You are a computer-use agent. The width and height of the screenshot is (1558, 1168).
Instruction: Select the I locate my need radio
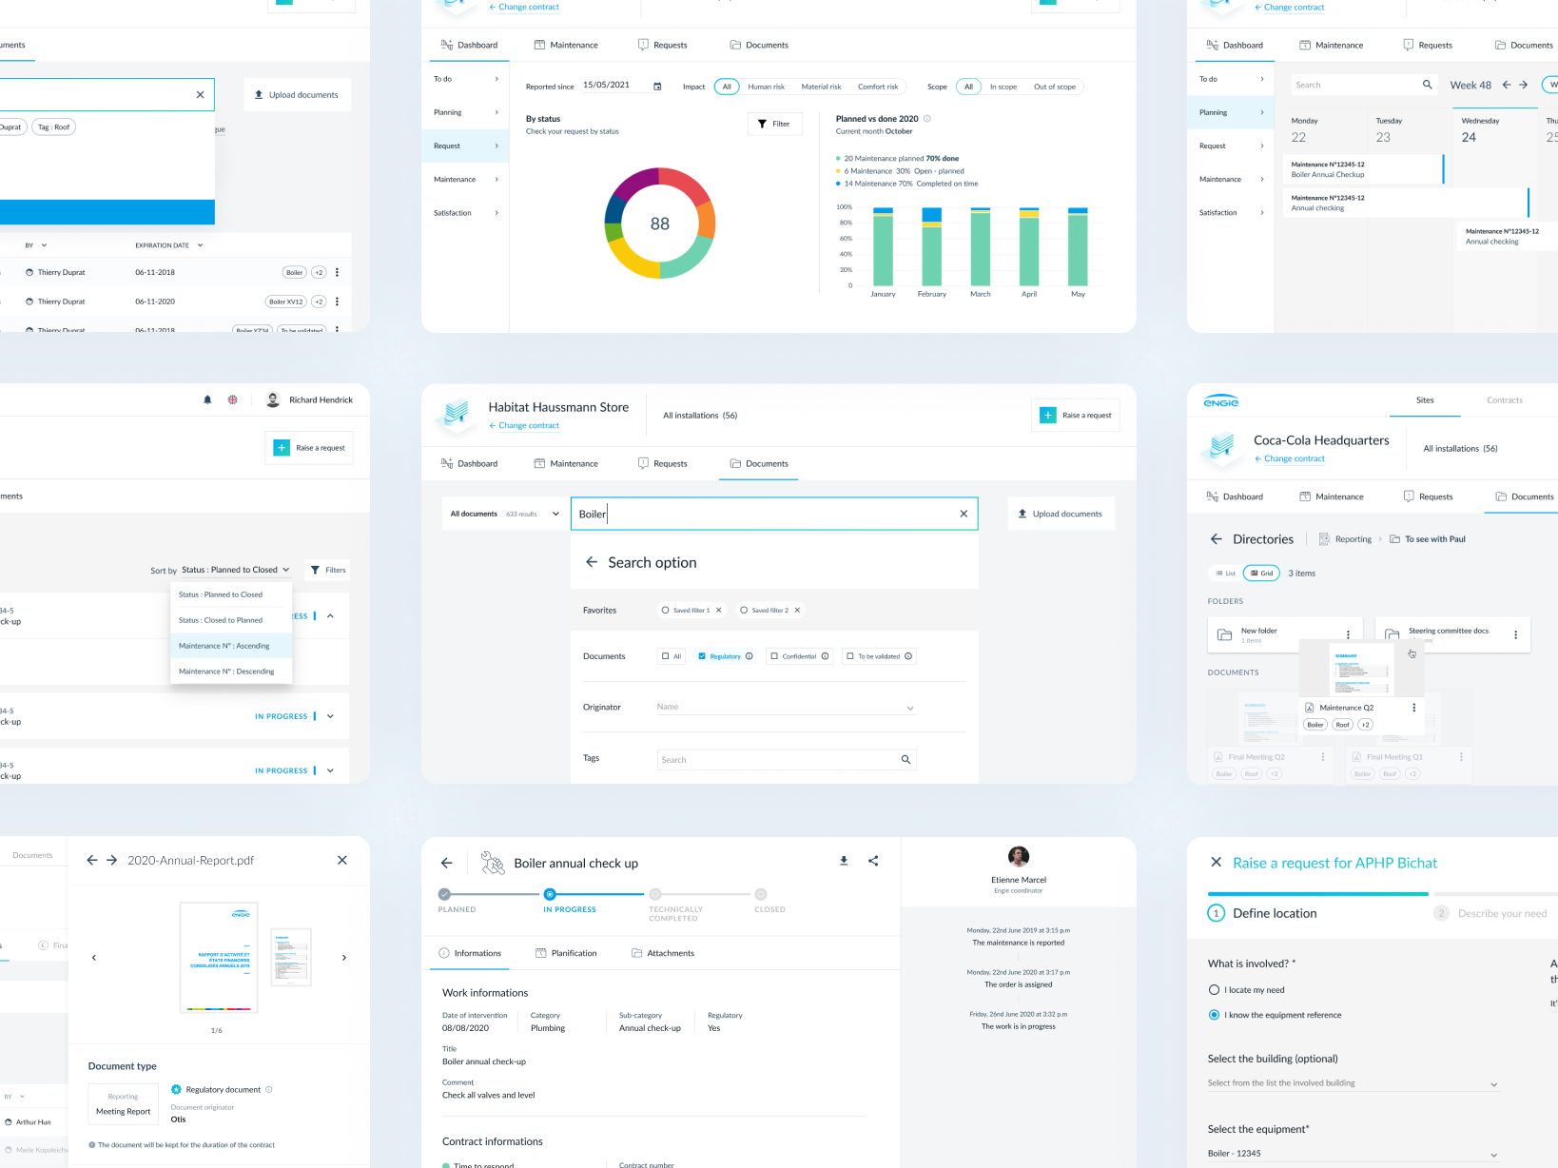pos(1214,990)
